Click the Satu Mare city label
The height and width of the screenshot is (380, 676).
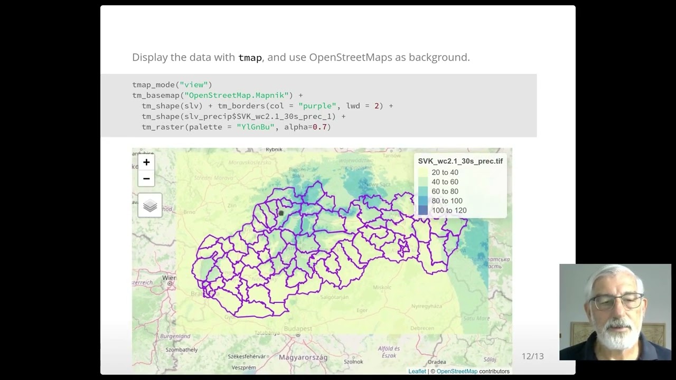pyautogui.click(x=476, y=318)
